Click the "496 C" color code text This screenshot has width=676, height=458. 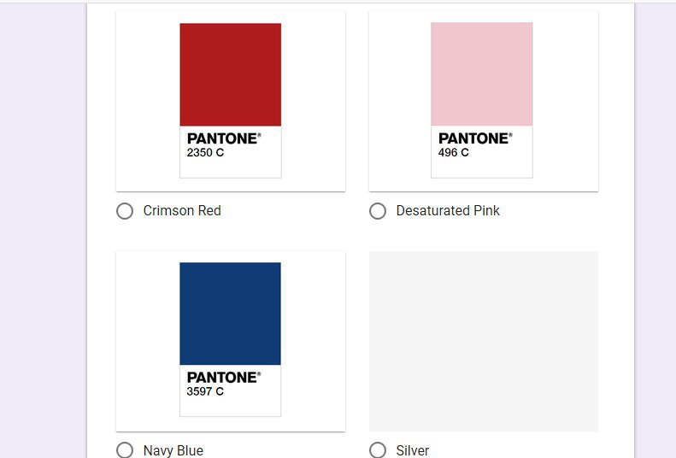coord(454,152)
